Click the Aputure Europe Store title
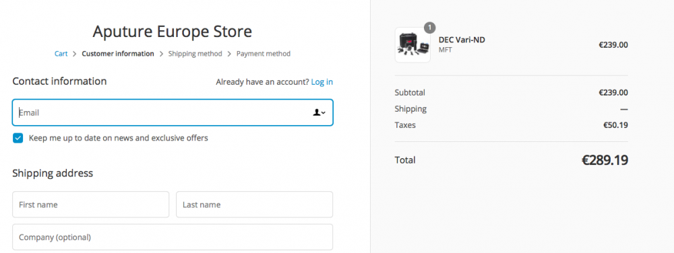 173,32
